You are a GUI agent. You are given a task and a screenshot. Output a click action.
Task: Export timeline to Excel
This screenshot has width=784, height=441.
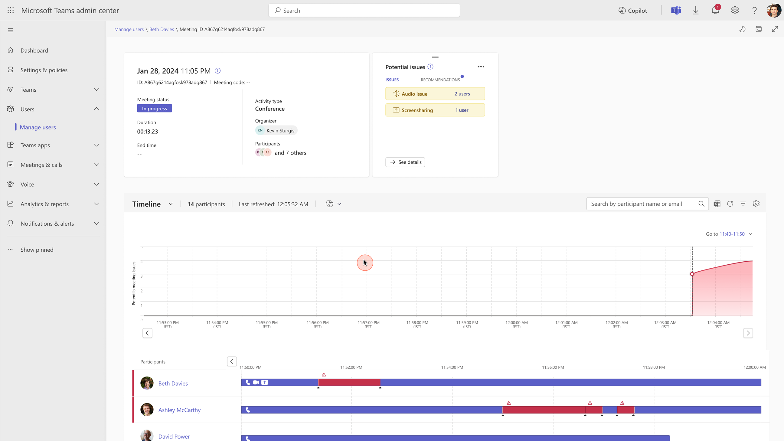click(717, 204)
